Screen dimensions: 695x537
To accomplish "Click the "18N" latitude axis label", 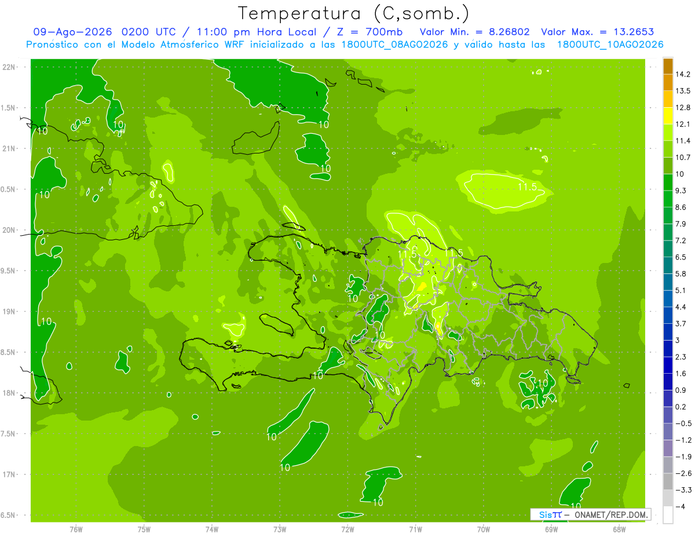I will [x=10, y=393].
